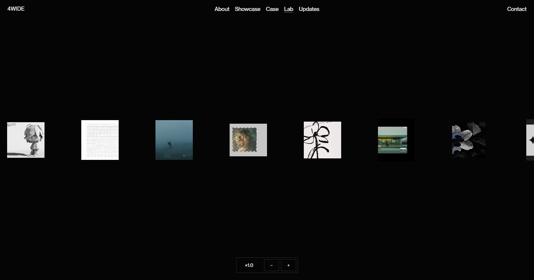Open the wet black petals thumbnail
This screenshot has height=280, width=534.
click(468, 140)
